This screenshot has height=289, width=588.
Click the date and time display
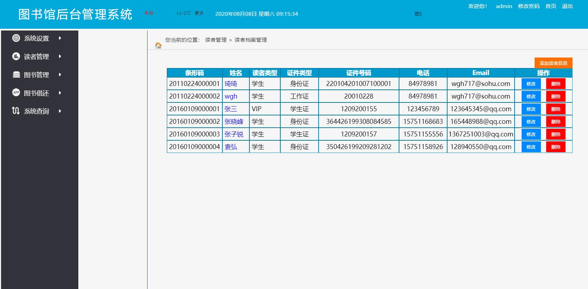[256, 14]
